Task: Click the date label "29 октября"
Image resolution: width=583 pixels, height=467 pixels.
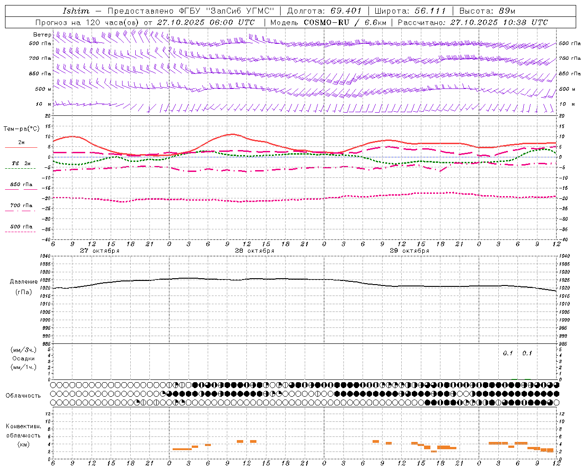Action: (409, 251)
